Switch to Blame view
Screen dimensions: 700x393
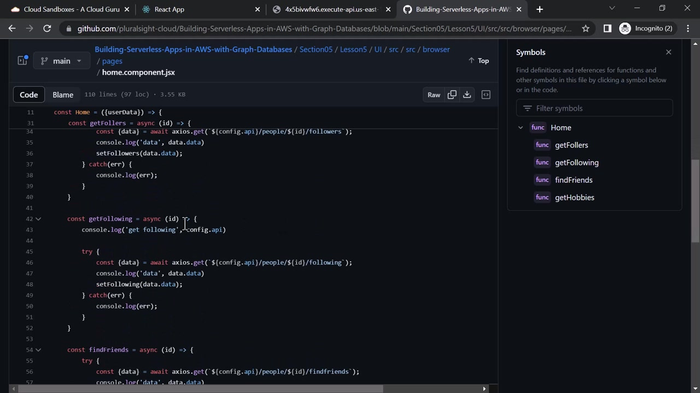pos(63,94)
